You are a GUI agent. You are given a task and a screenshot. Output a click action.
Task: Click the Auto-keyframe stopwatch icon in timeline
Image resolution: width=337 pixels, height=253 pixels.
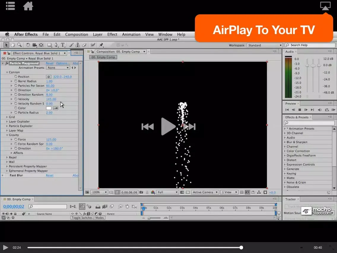(127, 207)
